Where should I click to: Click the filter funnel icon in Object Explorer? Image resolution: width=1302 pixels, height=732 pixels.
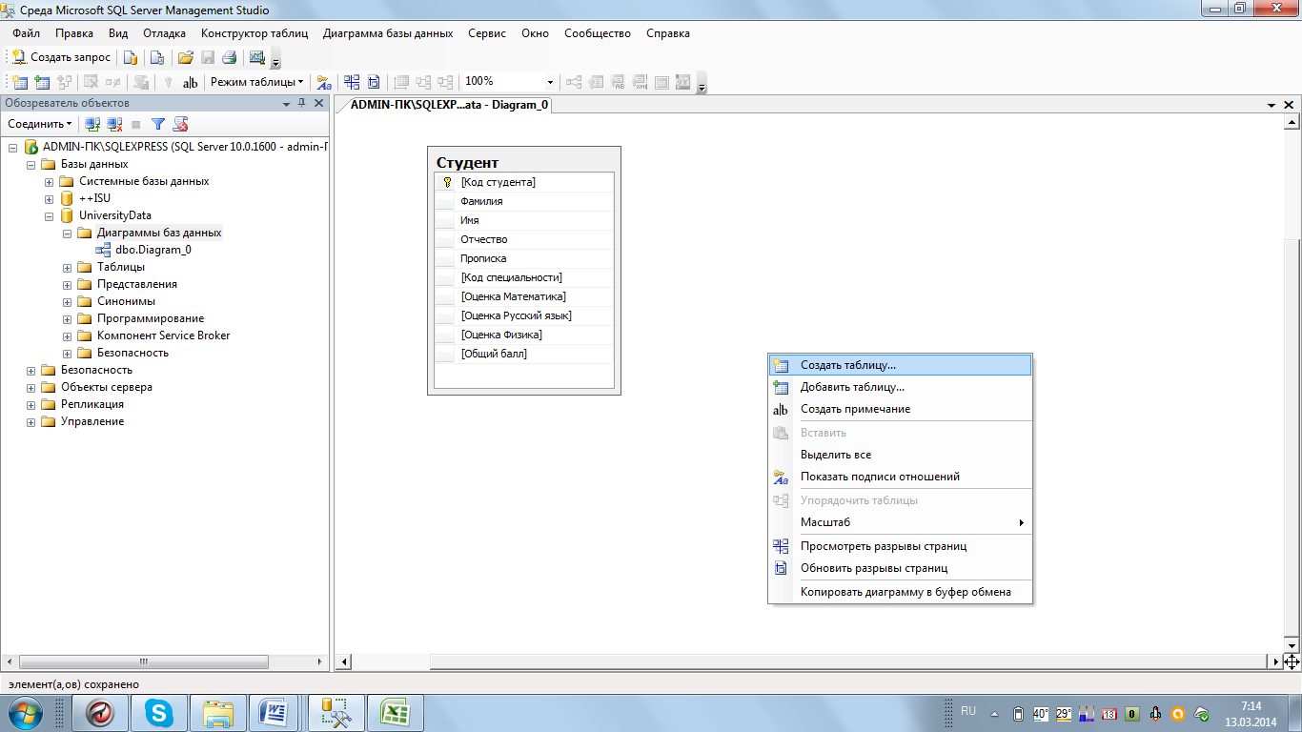pyautogui.click(x=158, y=124)
